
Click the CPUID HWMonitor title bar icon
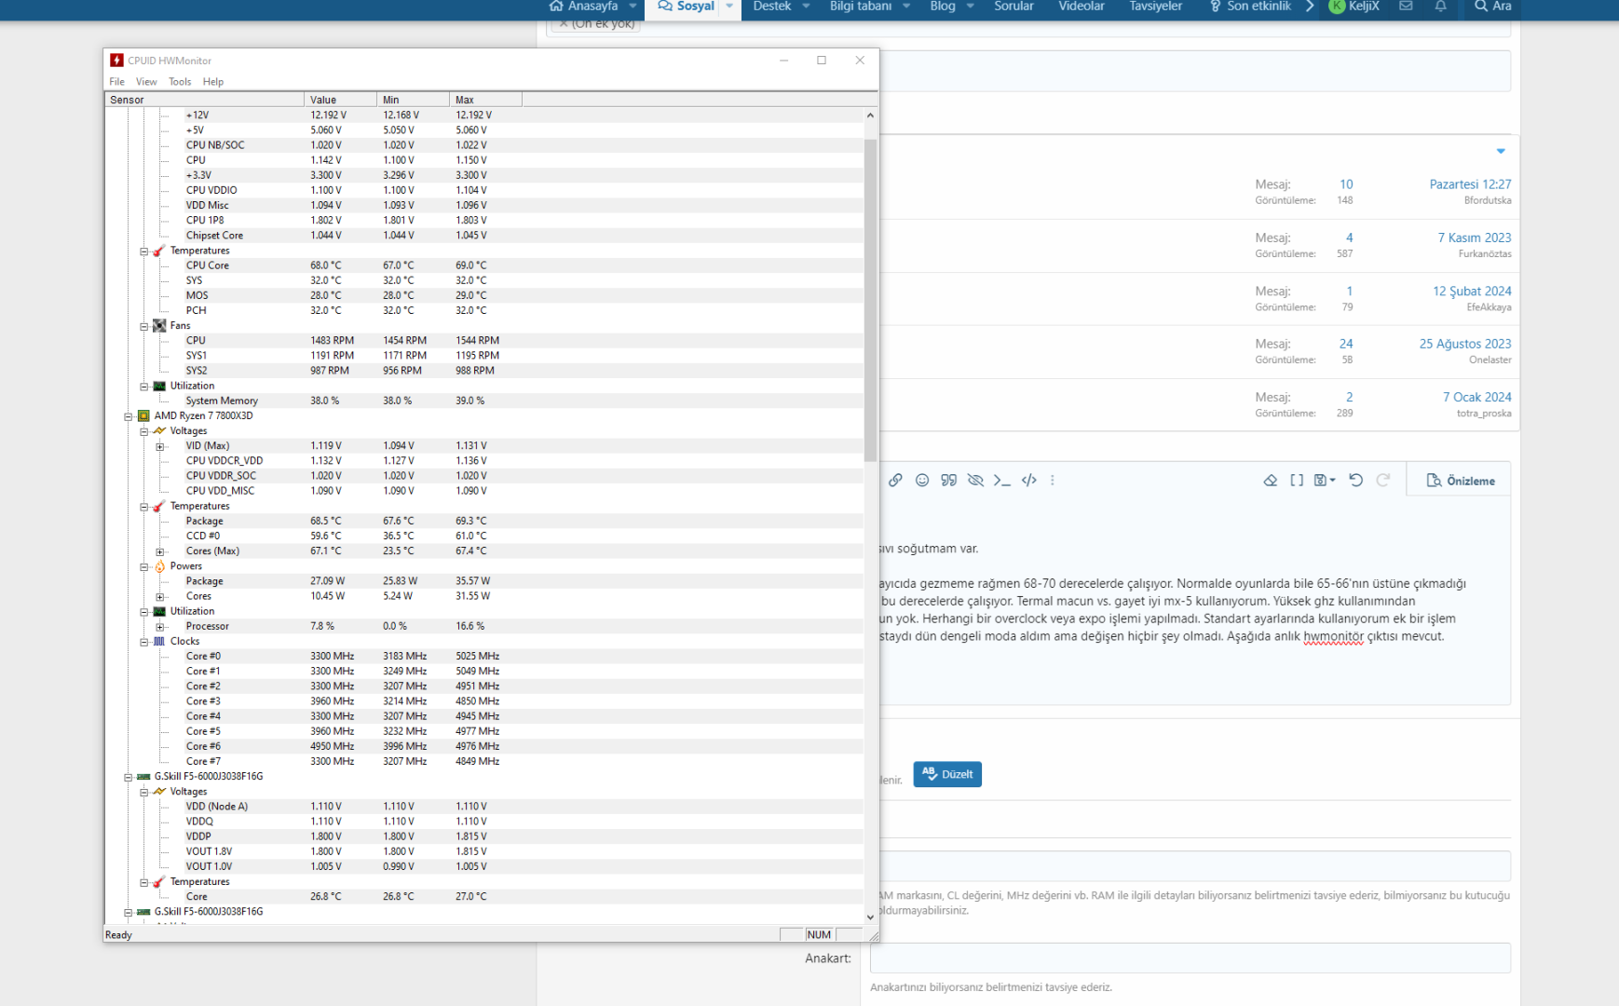click(116, 61)
